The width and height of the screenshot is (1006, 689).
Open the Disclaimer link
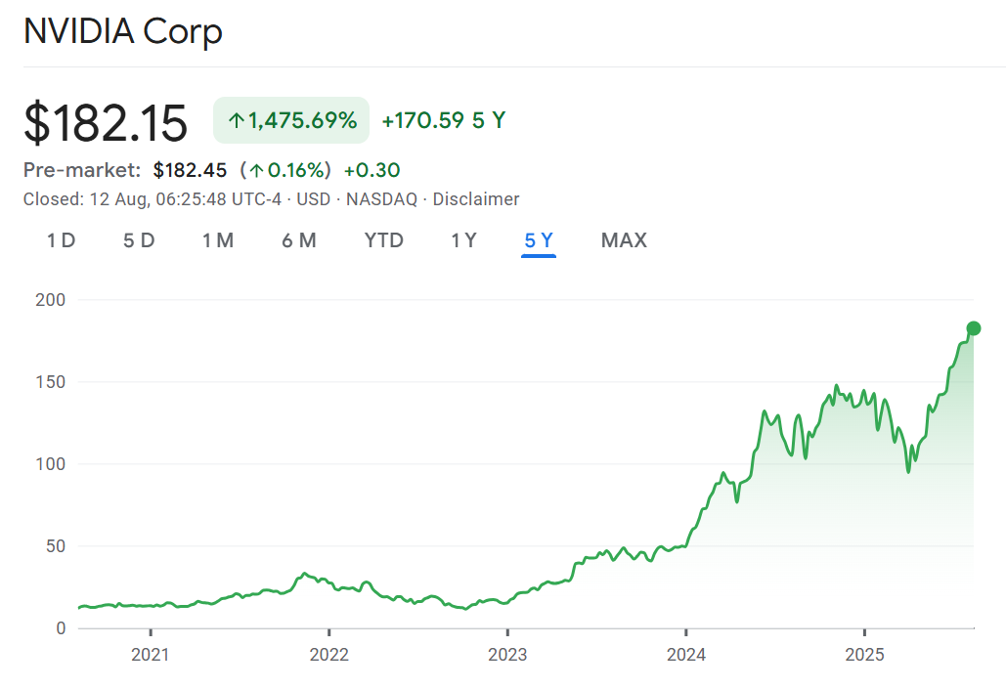476,199
